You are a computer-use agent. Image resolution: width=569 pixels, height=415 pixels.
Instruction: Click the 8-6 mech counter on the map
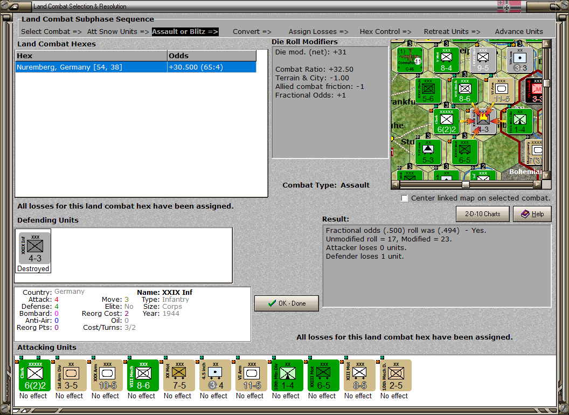pyautogui.click(x=465, y=91)
